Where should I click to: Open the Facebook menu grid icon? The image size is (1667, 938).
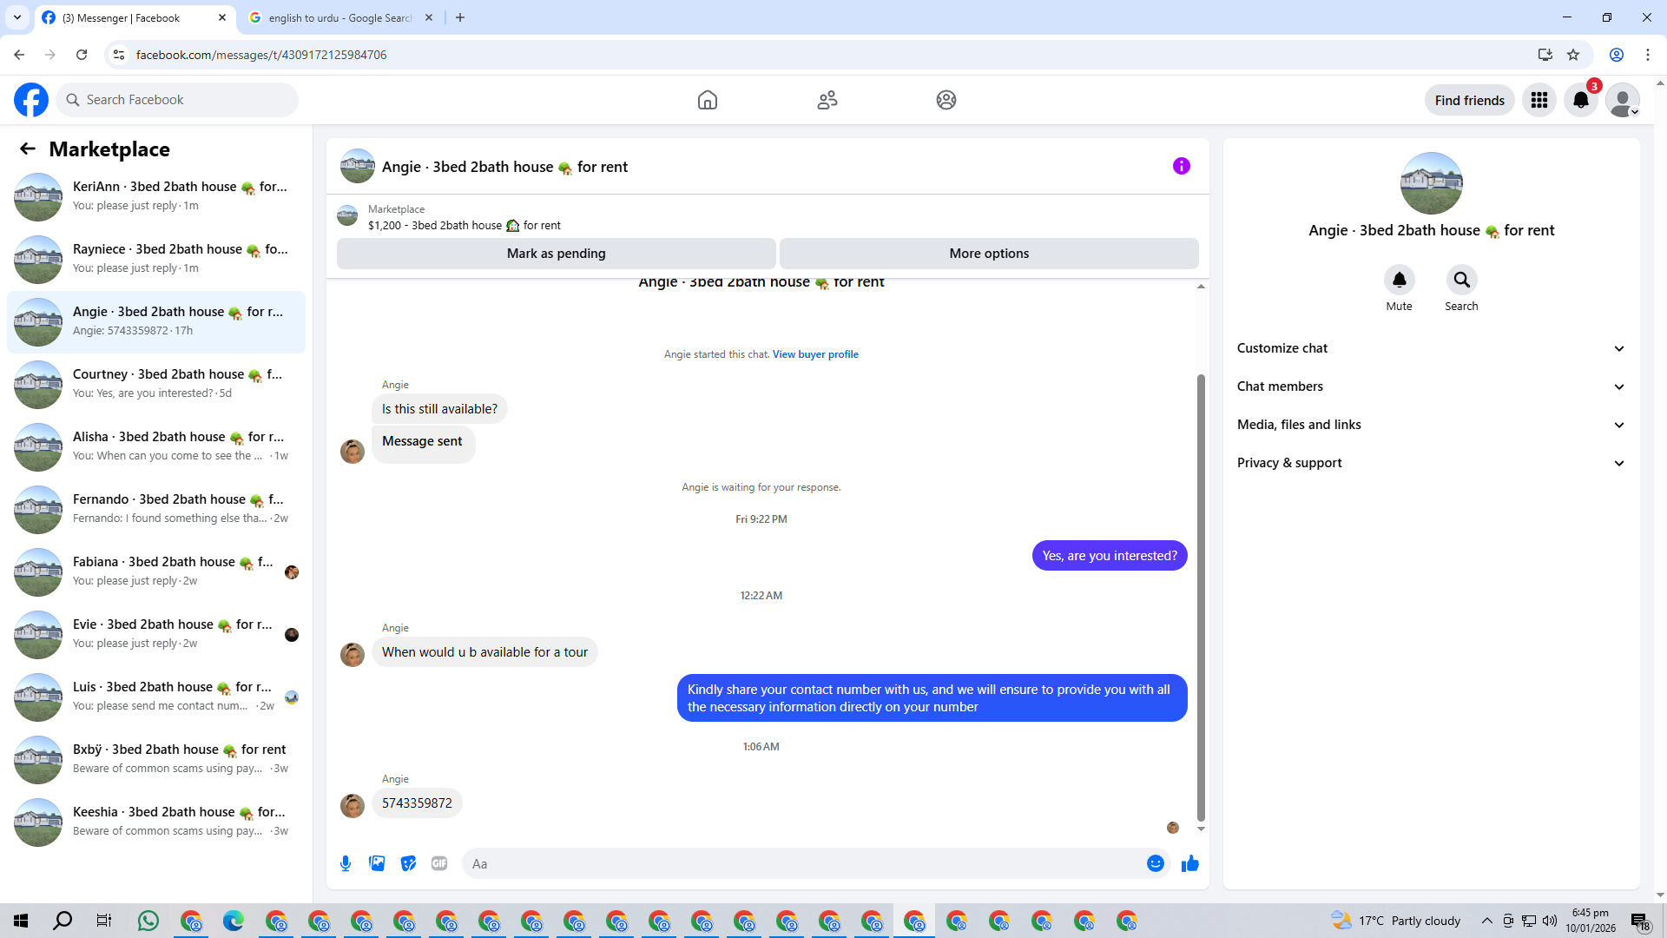pyautogui.click(x=1539, y=100)
